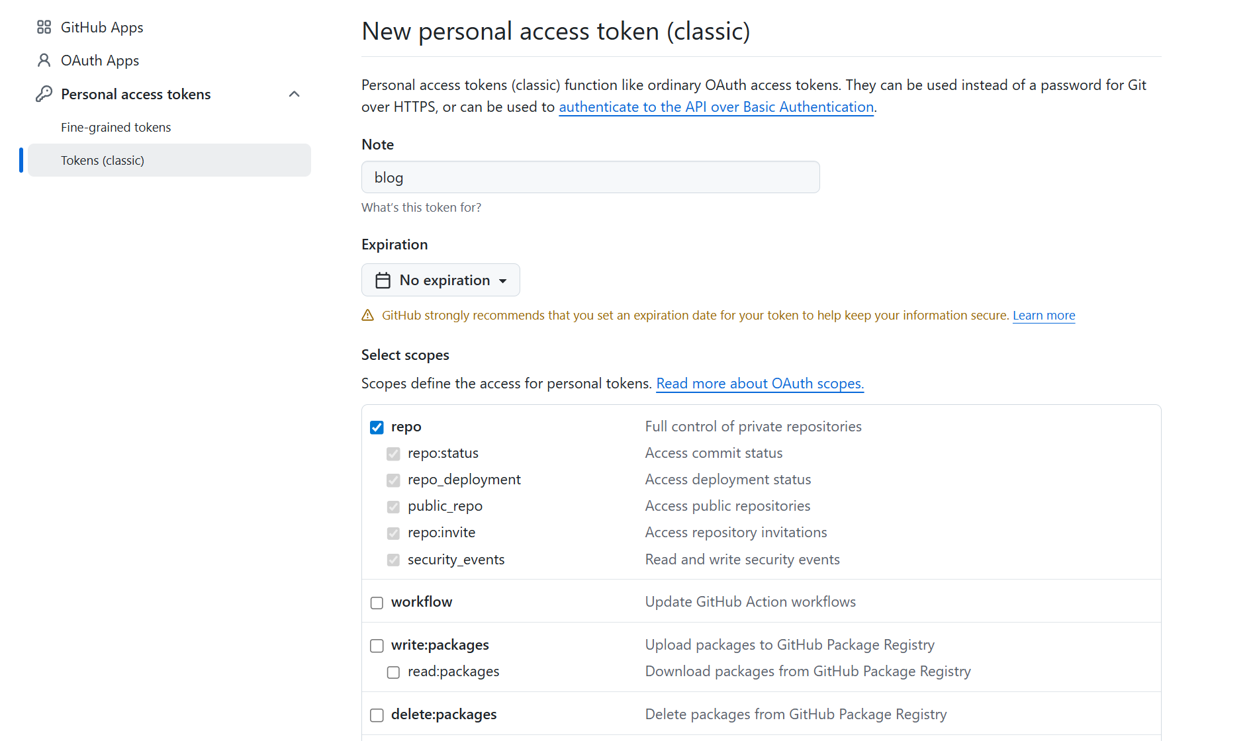The width and height of the screenshot is (1253, 741).
Task: Select Tokens (classic) in sidebar
Action: click(103, 160)
